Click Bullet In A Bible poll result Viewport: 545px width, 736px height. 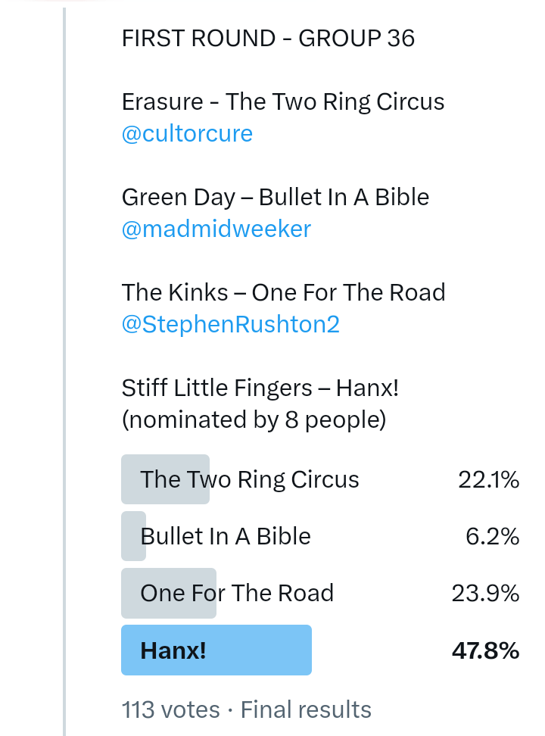click(x=226, y=536)
